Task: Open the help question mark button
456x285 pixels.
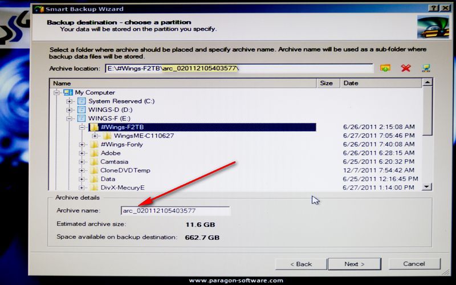Action: coord(434,8)
